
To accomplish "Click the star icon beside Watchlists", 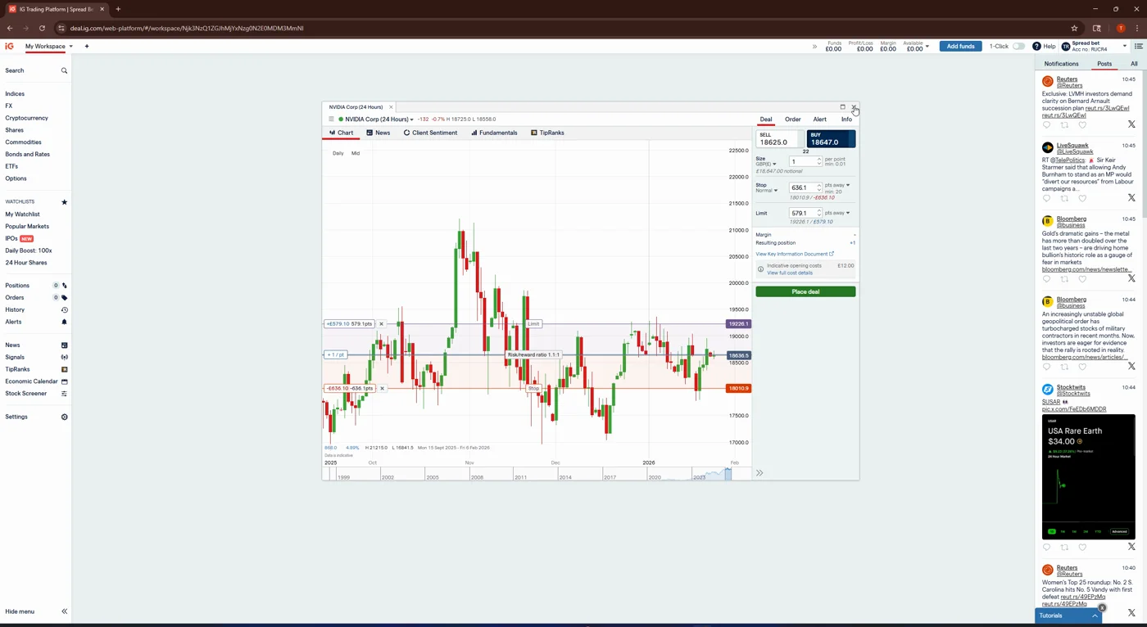I will (x=64, y=201).
